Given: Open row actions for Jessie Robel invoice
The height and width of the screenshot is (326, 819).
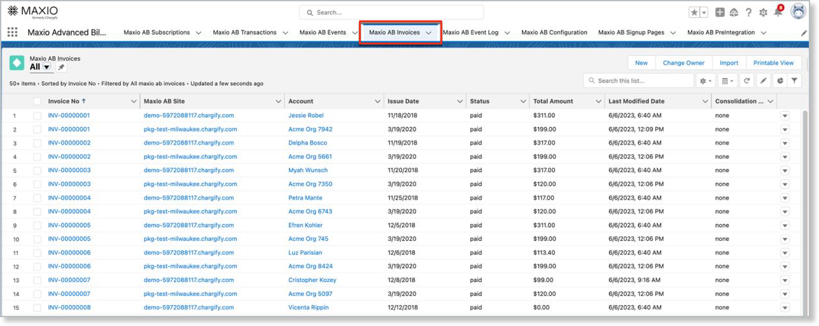Looking at the screenshot, I should (x=785, y=116).
